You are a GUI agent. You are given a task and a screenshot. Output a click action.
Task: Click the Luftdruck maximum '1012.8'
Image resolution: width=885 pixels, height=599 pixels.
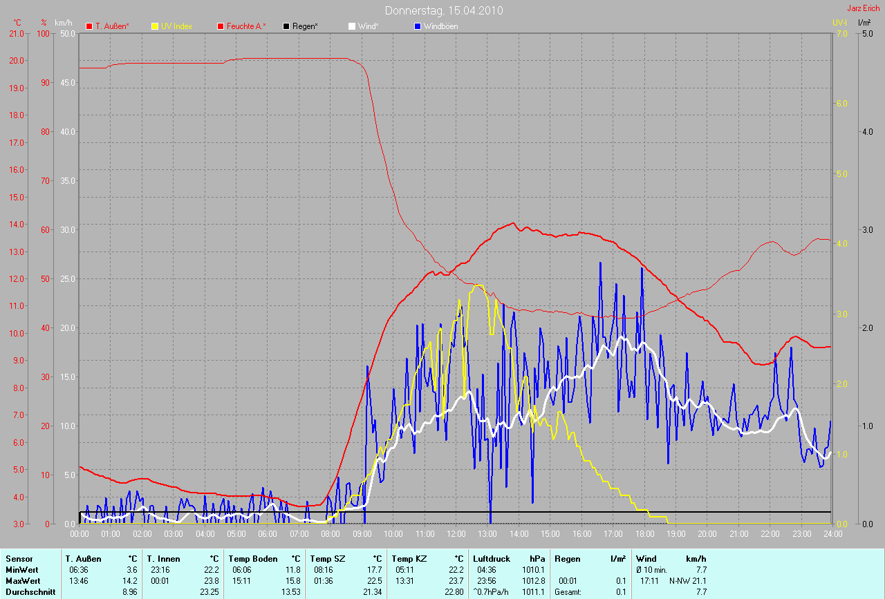click(x=534, y=580)
